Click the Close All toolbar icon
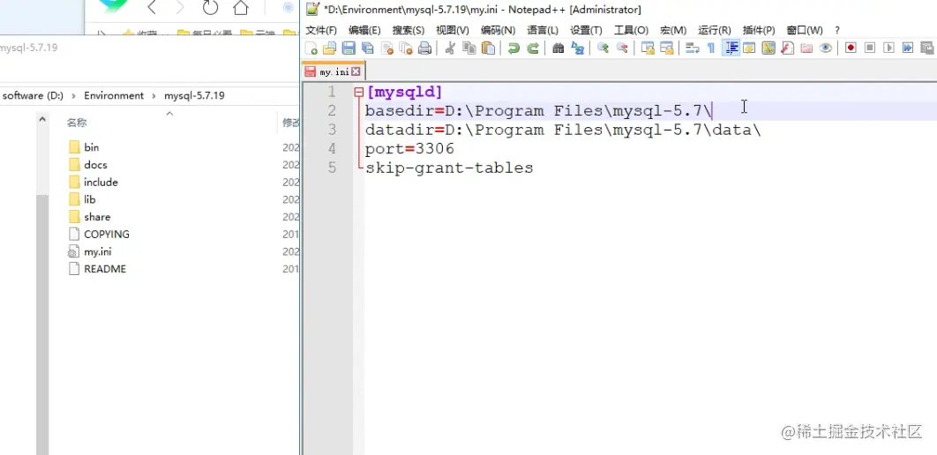This screenshot has height=455, width=937. pyautogui.click(x=406, y=48)
